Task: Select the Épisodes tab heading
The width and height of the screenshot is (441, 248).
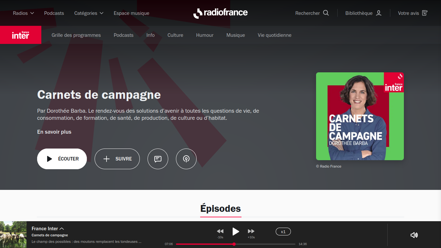Action: [x=221, y=209]
